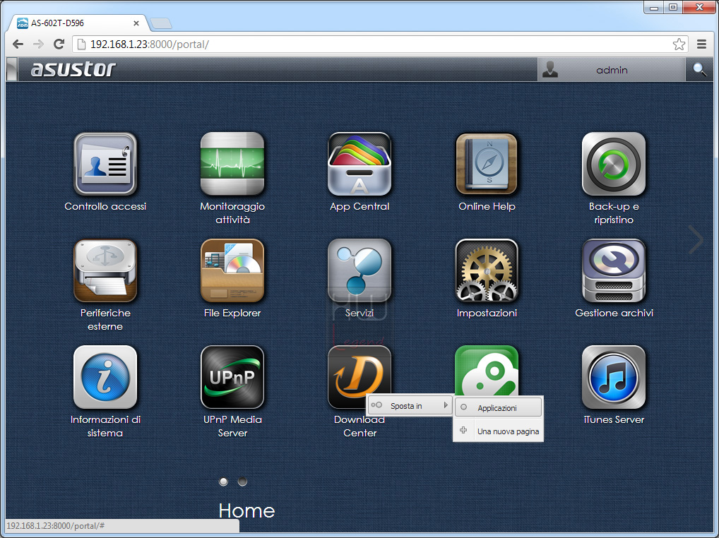The height and width of the screenshot is (538, 719).
Task: Close the AS-602T-D596 tab
Action: (136, 23)
